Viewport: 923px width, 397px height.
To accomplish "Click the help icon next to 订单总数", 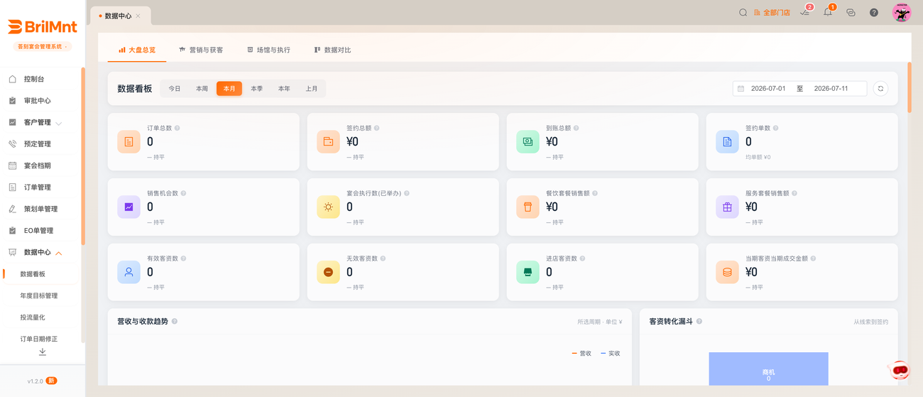I will [x=177, y=129].
